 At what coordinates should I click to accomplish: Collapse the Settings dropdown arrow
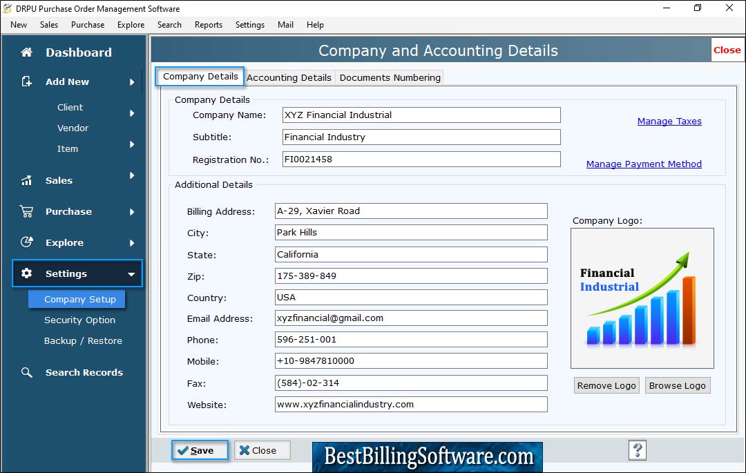pos(131,274)
